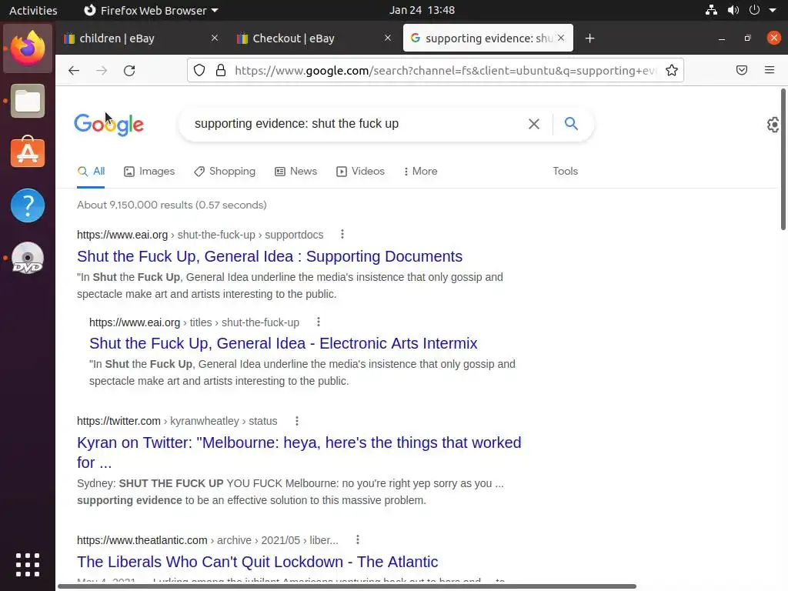Image resolution: width=788 pixels, height=591 pixels.
Task: Expand the More search filters menu
Action: (421, 171)
